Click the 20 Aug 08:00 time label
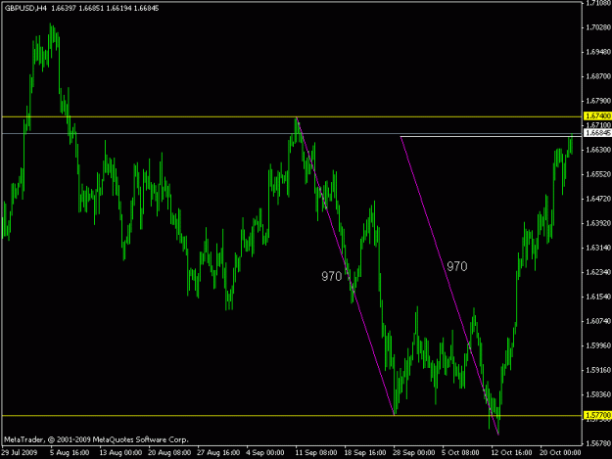 [x=169, y=453]
